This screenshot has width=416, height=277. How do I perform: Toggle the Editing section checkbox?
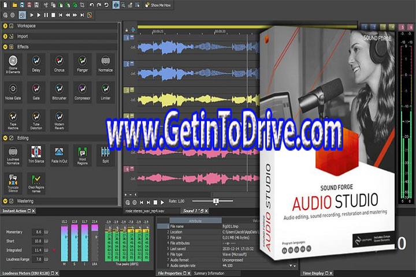click(x=12, y=138)
